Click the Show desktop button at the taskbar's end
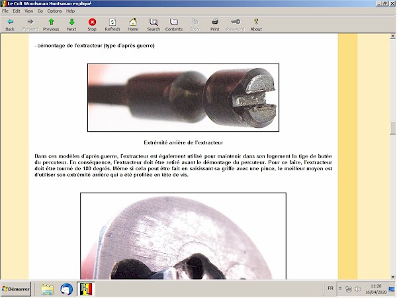This screenshot has height=298, width=397. 392,289
